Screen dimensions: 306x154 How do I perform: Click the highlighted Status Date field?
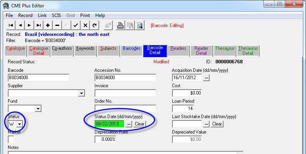(110, 124)
